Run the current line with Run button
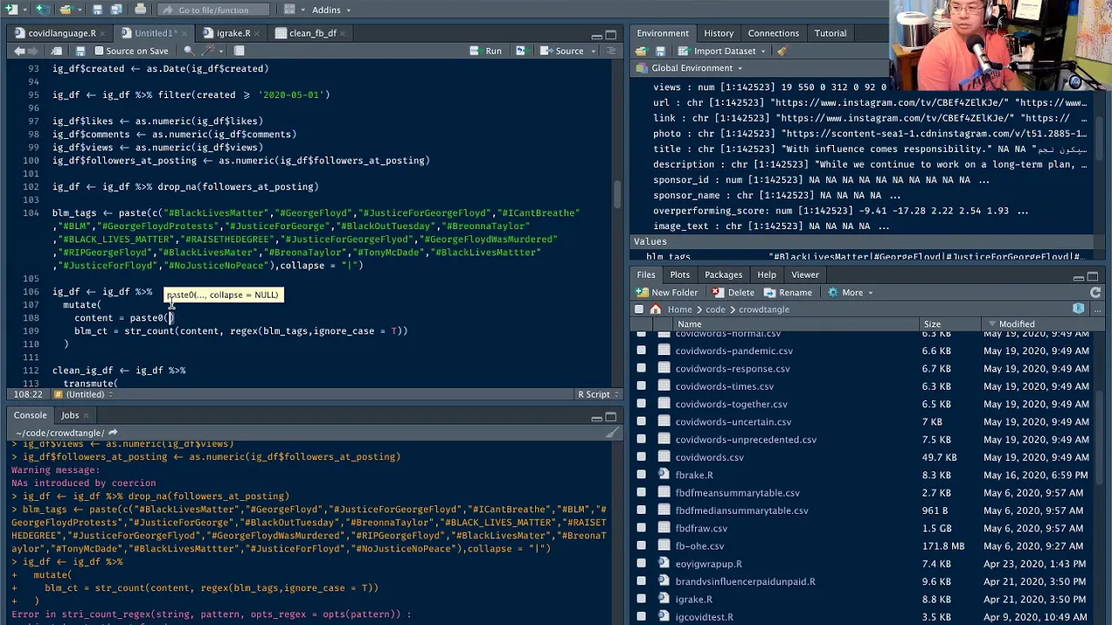The image size is (1112, 625). [x=486, y=51]
